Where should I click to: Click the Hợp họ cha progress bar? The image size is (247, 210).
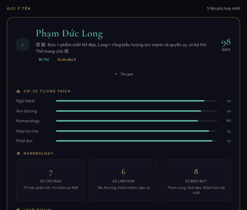(137, 131)
